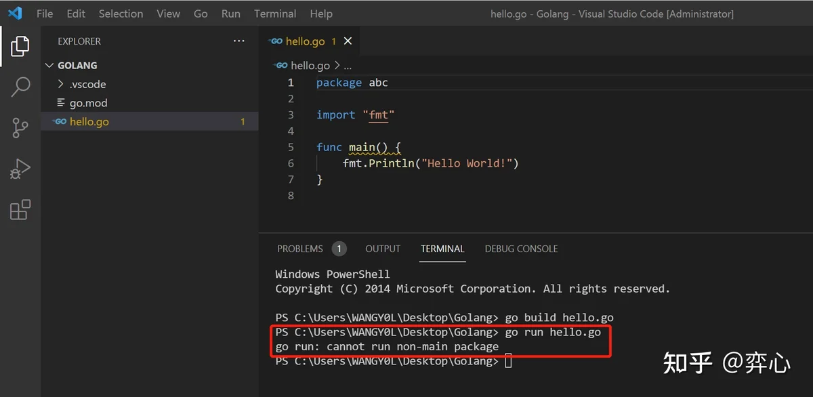Open the Run menu

tap(231, 14)
